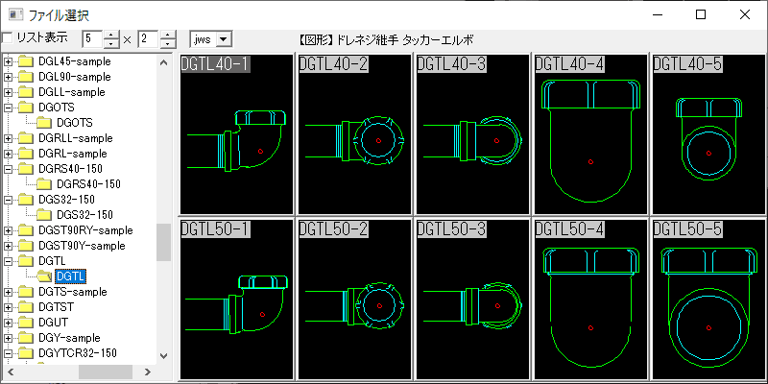Viewport: 768px width, 384px height.
Task: Click the DGTST folder icon
Action: 26,307
